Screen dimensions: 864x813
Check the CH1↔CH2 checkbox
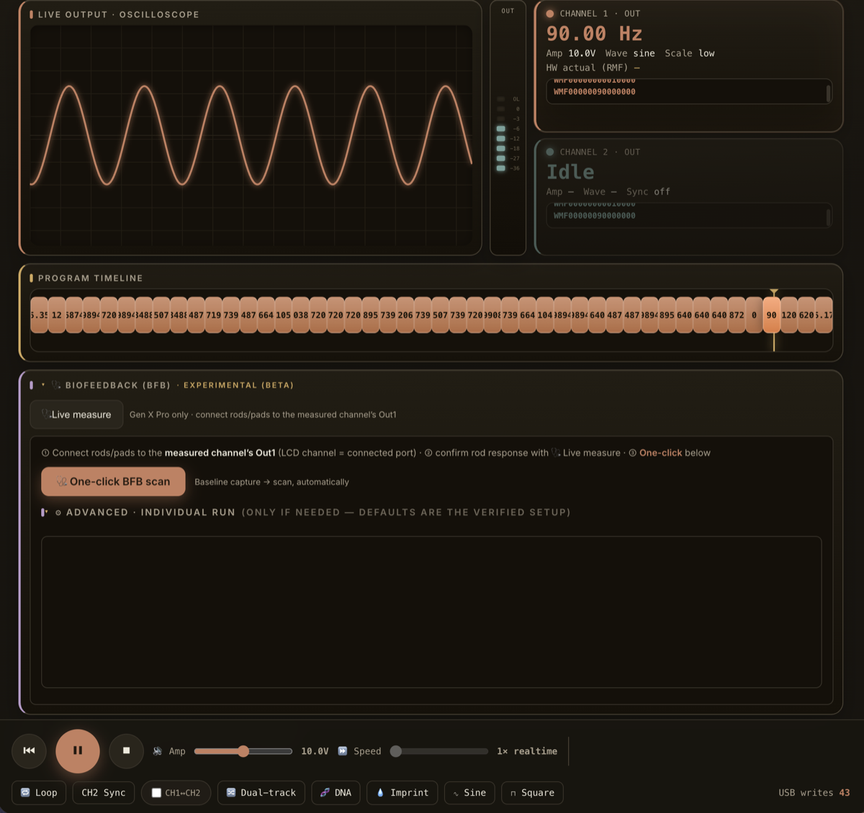(156, 793)
